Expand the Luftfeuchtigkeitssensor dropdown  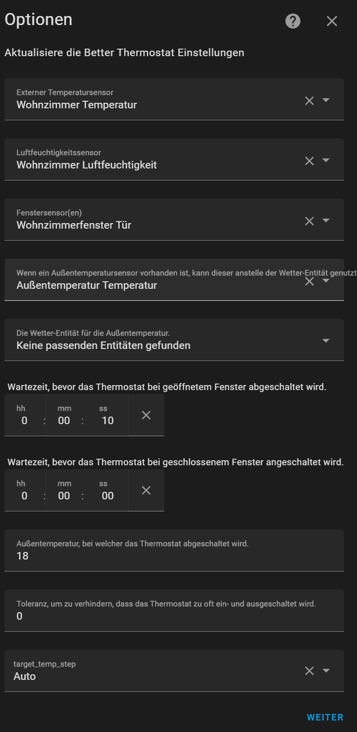click(326, 160)
